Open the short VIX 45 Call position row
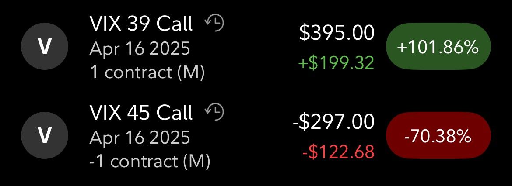 pyautogui.click(x=256, y=136)
